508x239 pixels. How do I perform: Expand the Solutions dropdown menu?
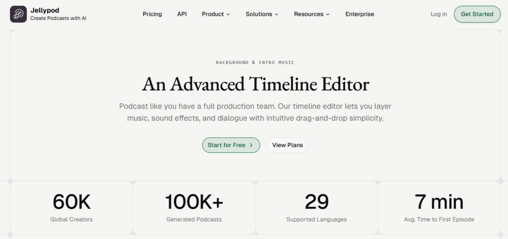(262, 14)
